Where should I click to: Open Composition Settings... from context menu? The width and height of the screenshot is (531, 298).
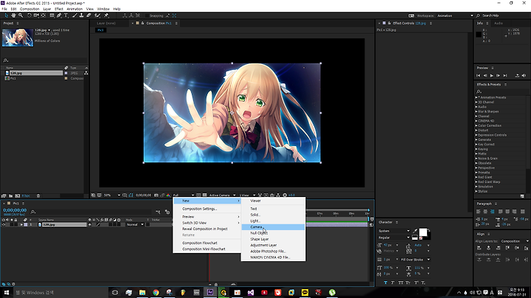pos(206,209)
